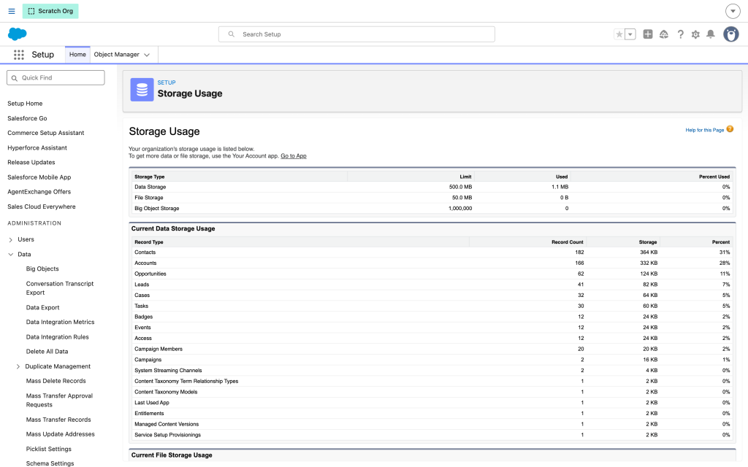Click the Big Object Storage row label
This screenshot has width=748, height=467.
pyautogui.click(x=157, y=208)
